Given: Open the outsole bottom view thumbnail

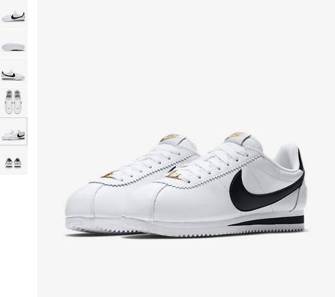Looking at the screenshot, I should coord(13,44).
